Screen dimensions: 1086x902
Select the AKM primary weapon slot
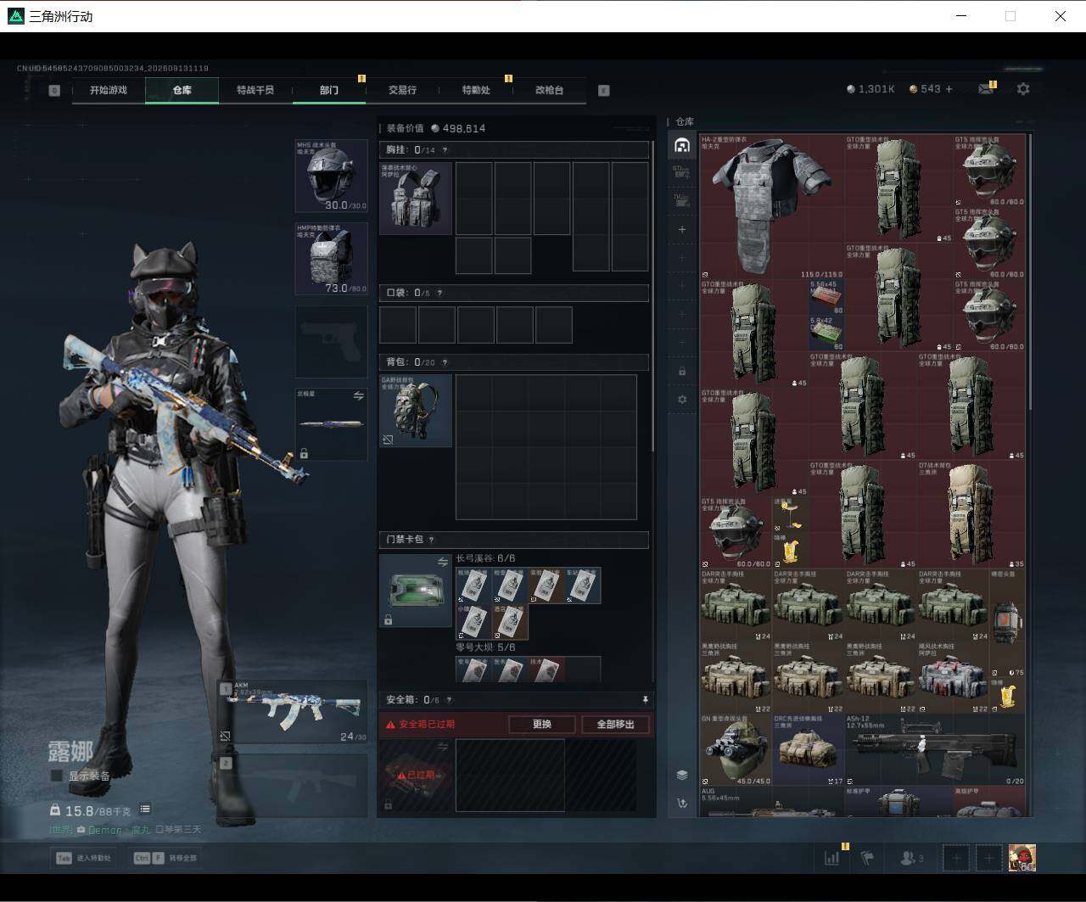(x=294, y=712)
